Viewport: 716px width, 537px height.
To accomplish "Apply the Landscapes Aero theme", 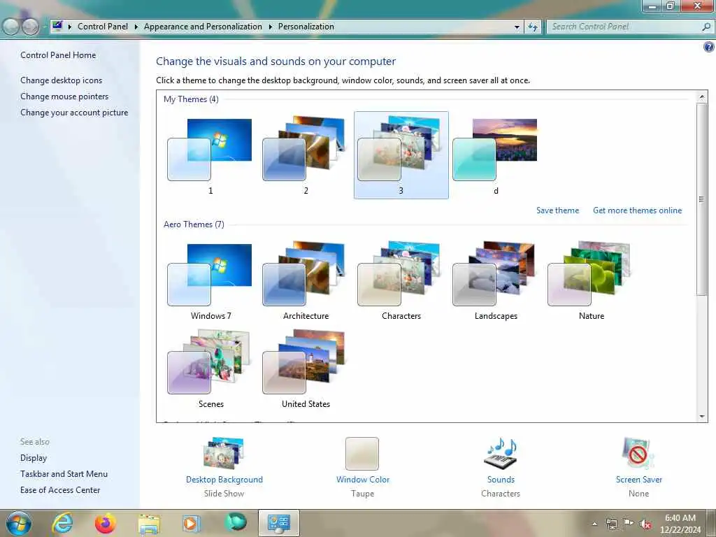I will click(x=496, y=281).
